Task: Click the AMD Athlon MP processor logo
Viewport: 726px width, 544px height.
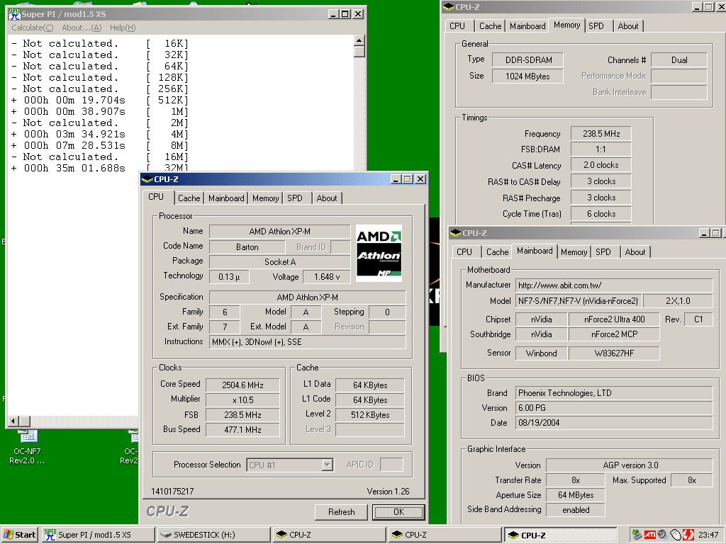Action: 379,253
